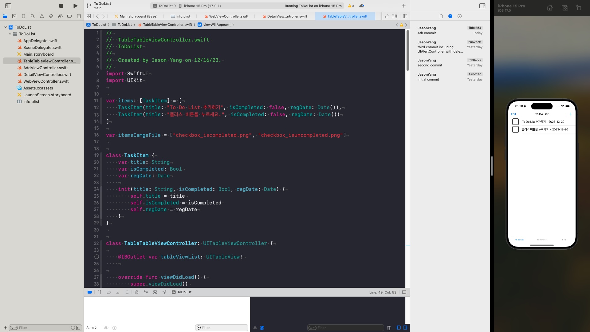Viewport: 590px width, 332px height.
Task: Click the Pause execution debug icon
Action: [99, 292]
